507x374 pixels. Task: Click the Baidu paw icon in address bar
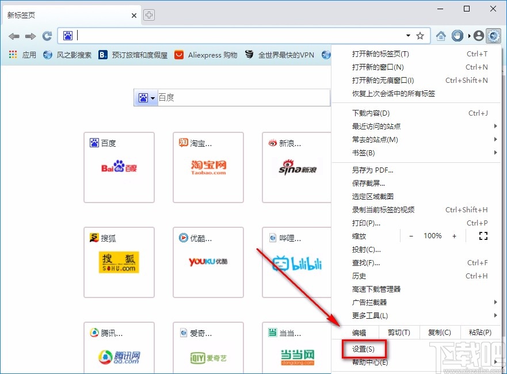point(68,36)
